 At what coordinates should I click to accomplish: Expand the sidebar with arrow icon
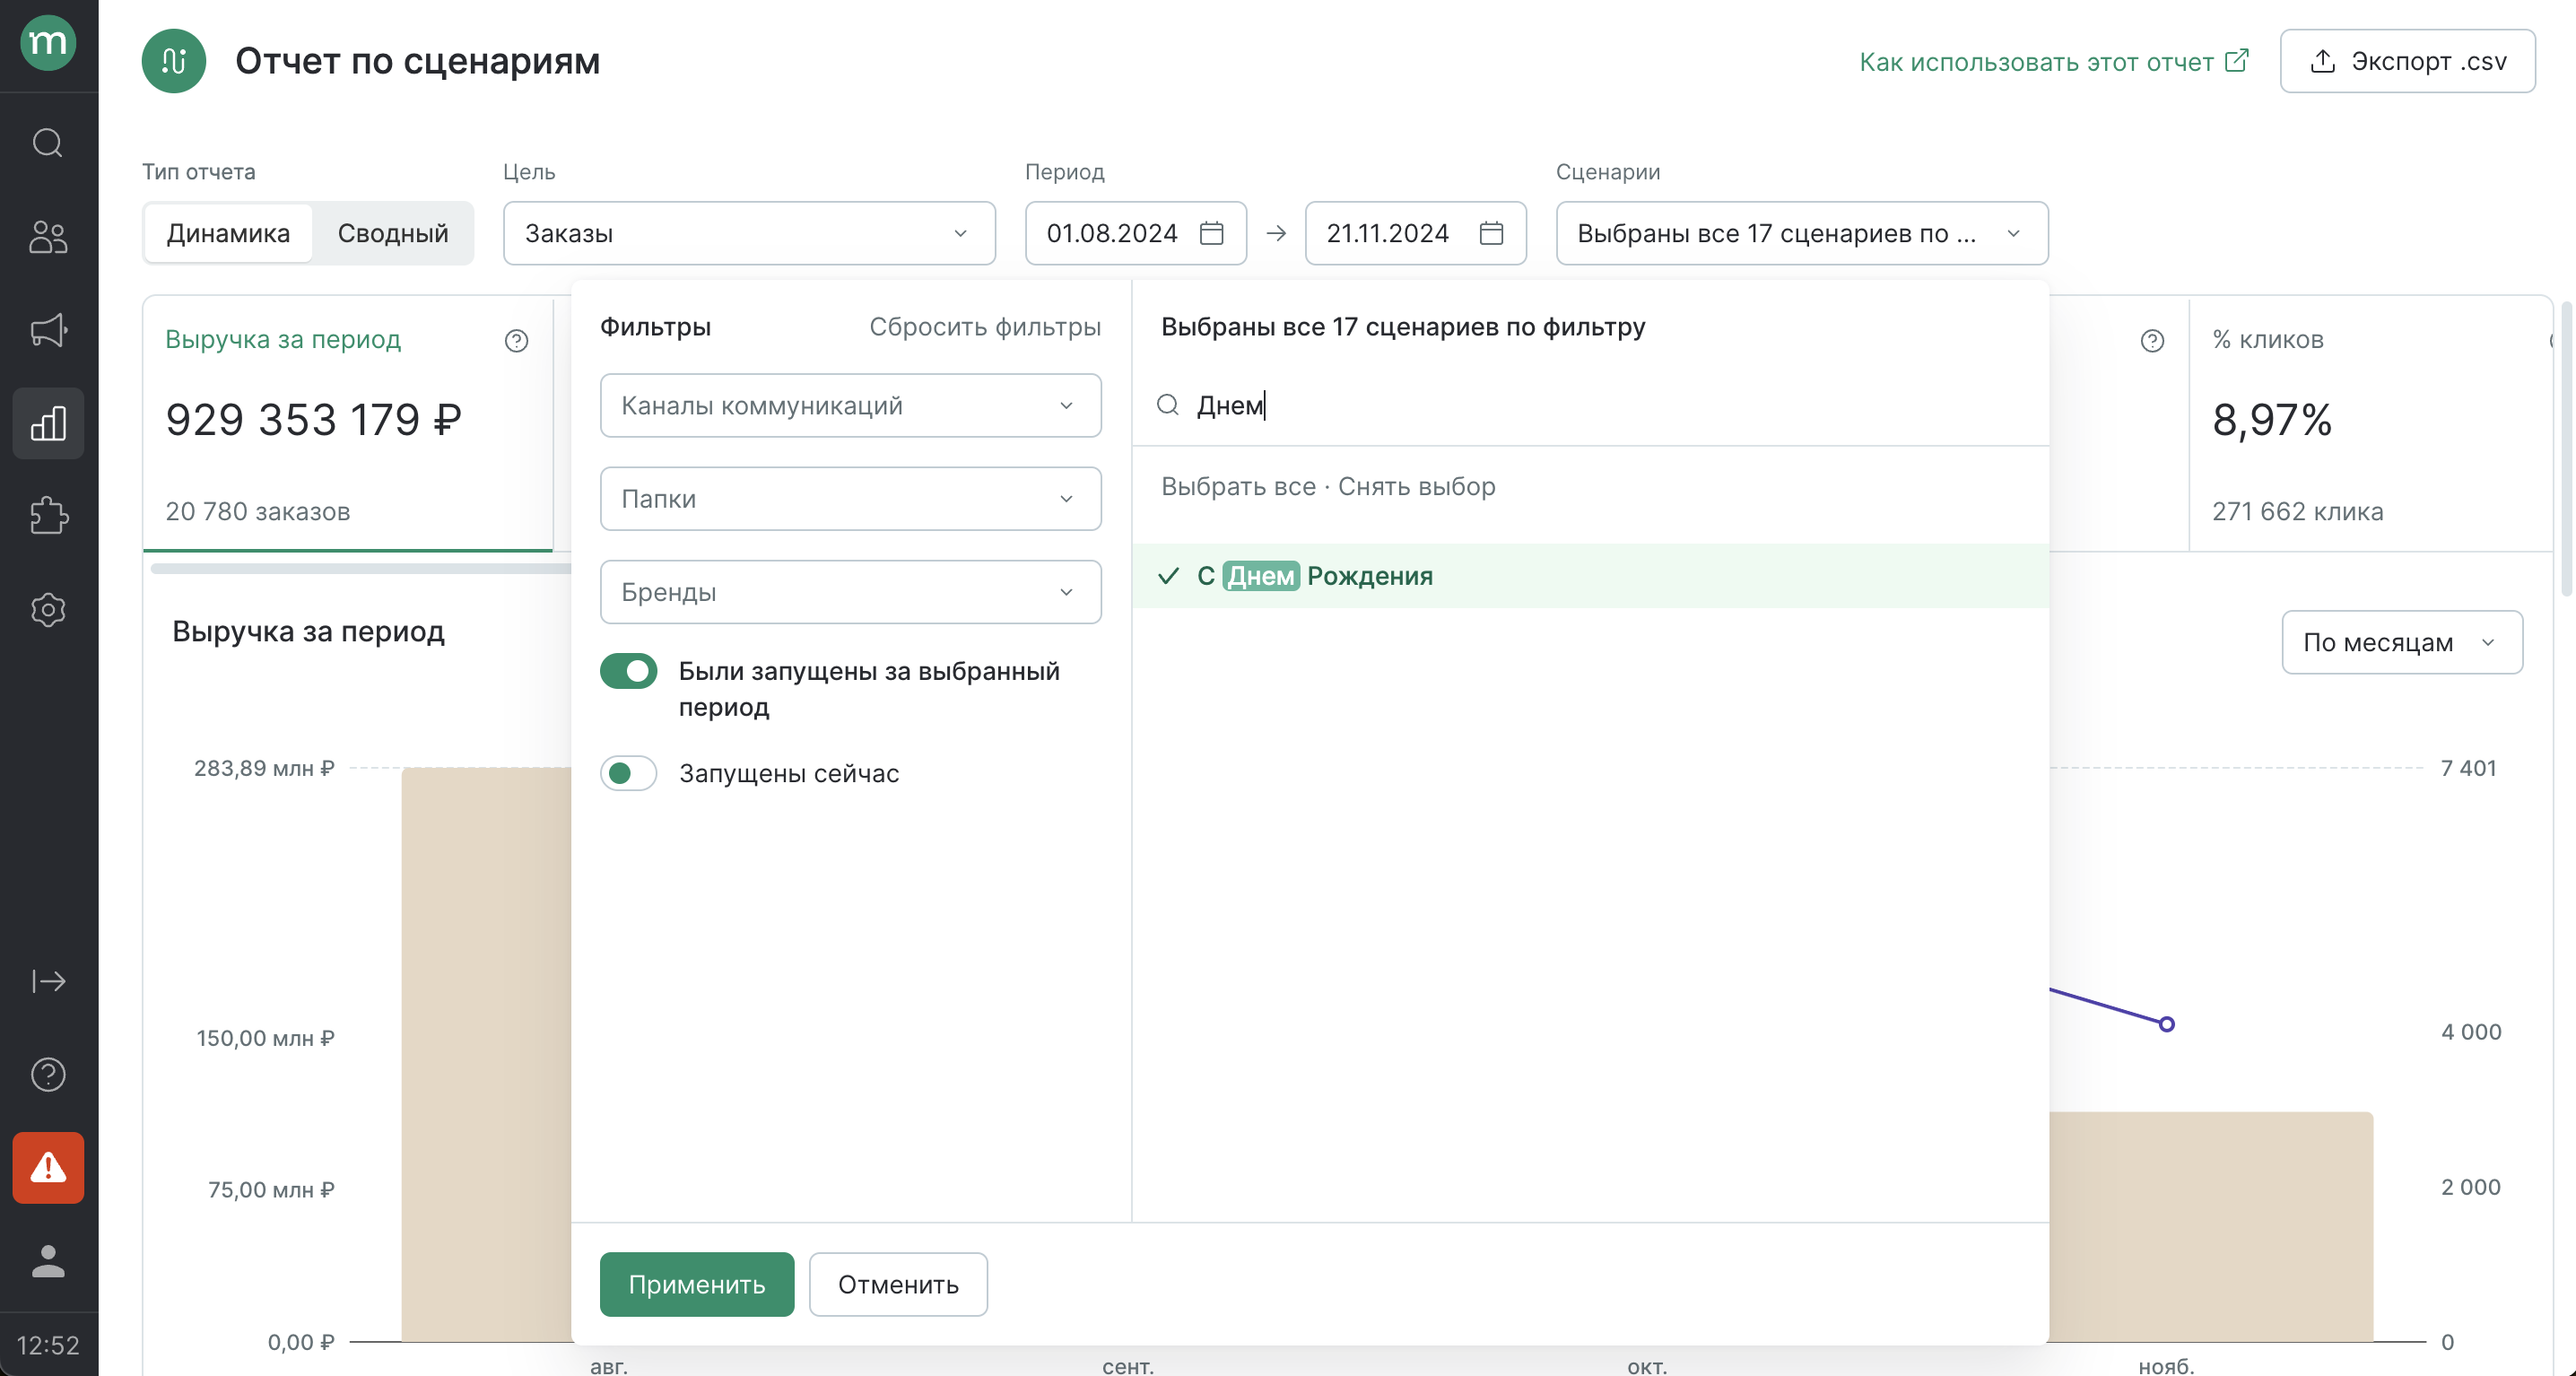[x=48, y=981]
